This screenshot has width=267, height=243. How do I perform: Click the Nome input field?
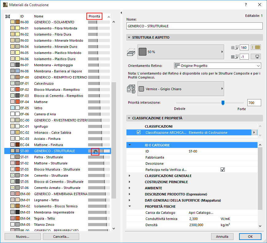pyautogui.click(x=195, y=26)
